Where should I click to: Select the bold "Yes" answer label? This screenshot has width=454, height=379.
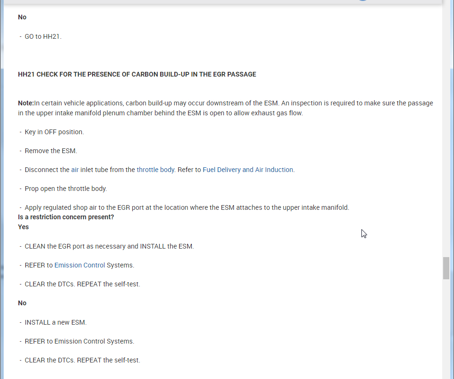23,227
